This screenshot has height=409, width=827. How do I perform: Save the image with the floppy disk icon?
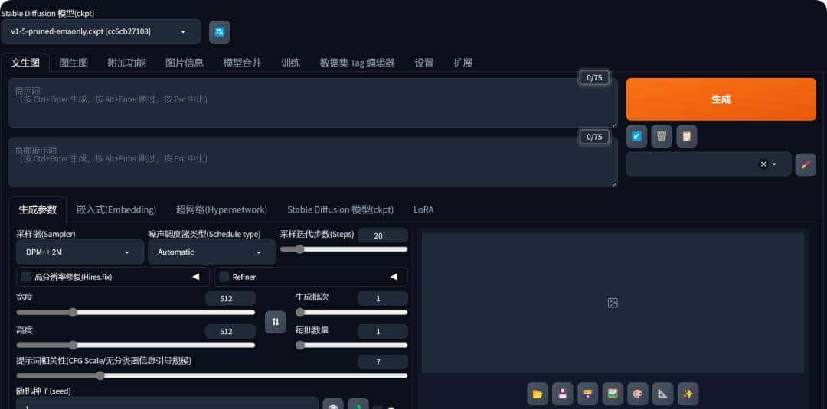tap(563, 394)
